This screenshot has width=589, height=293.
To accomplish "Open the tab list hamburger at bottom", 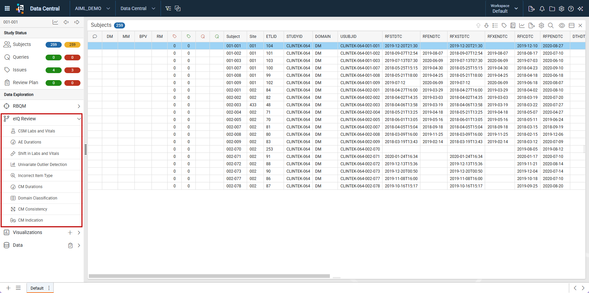I will coord(18,288).
